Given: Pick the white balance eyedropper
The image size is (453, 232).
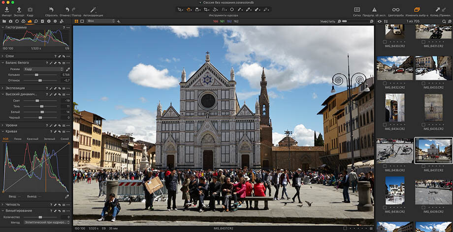Looking at the screenshot, I should pos(67,69).
